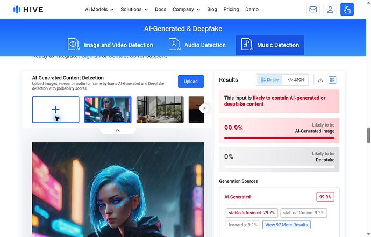Open Docs in the top navigation
Viewport: 371px width, 237px height.
[x=160, y=10]
